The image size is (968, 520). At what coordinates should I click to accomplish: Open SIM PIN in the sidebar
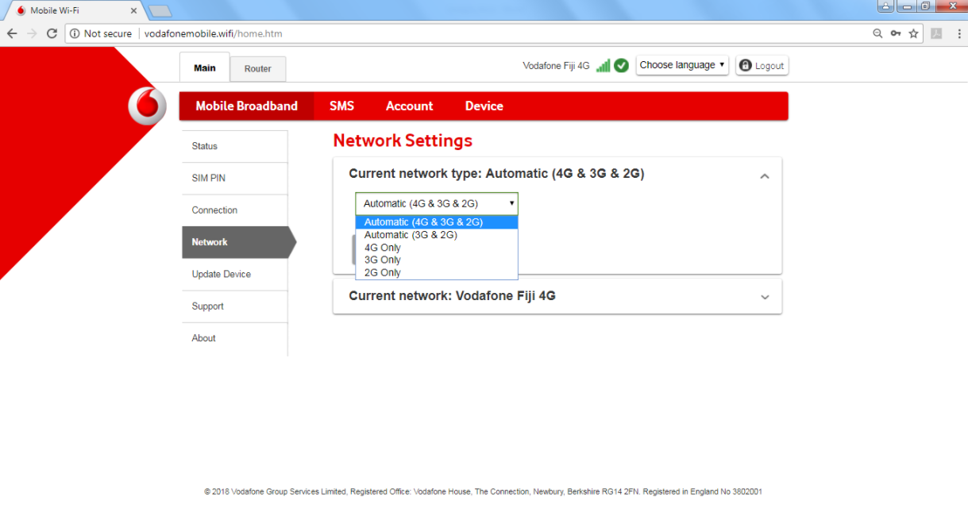click(x=235, y=178)
